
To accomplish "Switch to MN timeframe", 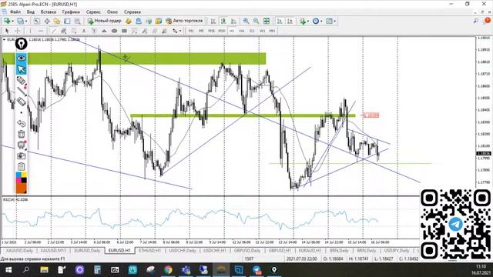I will (x=272, y=31).
